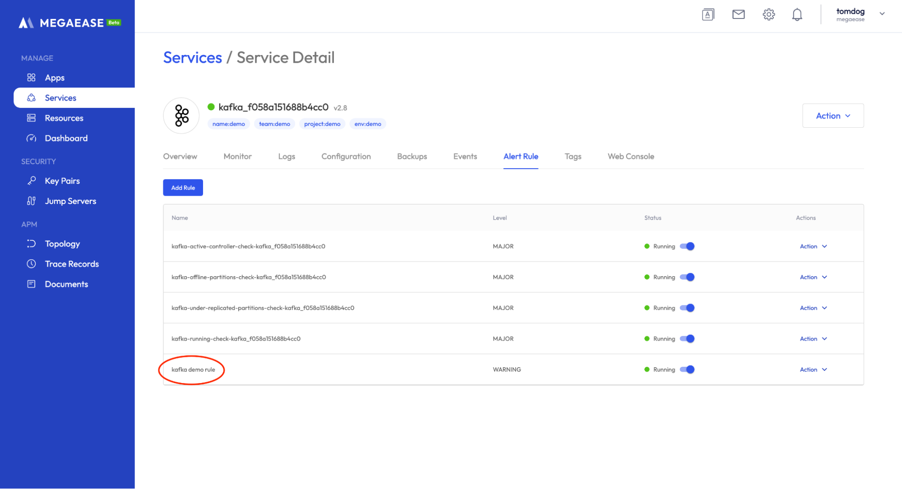Click the translate language icon in header
This screenshot has width=902, height=489.
pos(708,14)
